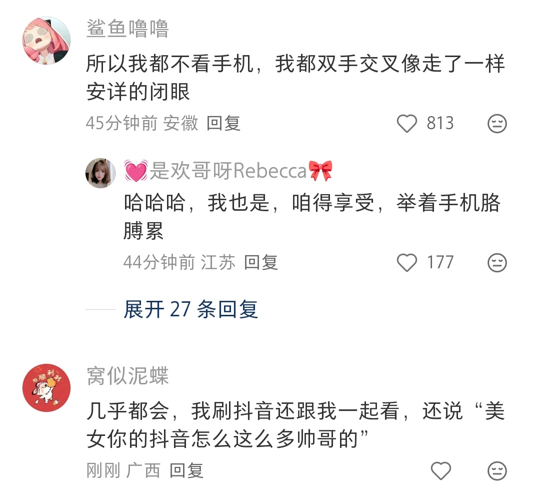Reply to the 44分钟前 江苏 comment

point(260,263)
